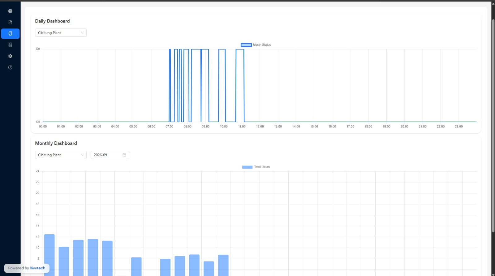
Task: Click the Off label of status axis
Action: pos(38,122)
